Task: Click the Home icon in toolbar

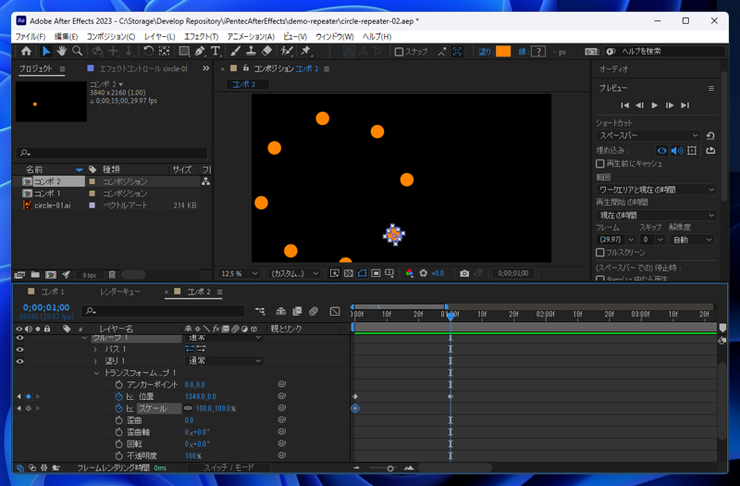Action: pyautogui.click(x=26, y=52)
